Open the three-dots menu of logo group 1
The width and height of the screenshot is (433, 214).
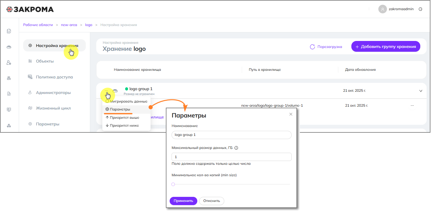click(x=106, y=91)
